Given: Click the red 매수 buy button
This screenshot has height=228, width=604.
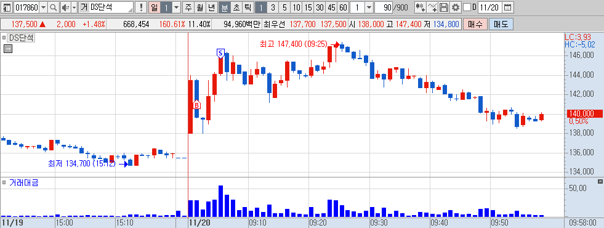Looking at the screenshot, I should [x=475, y=24].
